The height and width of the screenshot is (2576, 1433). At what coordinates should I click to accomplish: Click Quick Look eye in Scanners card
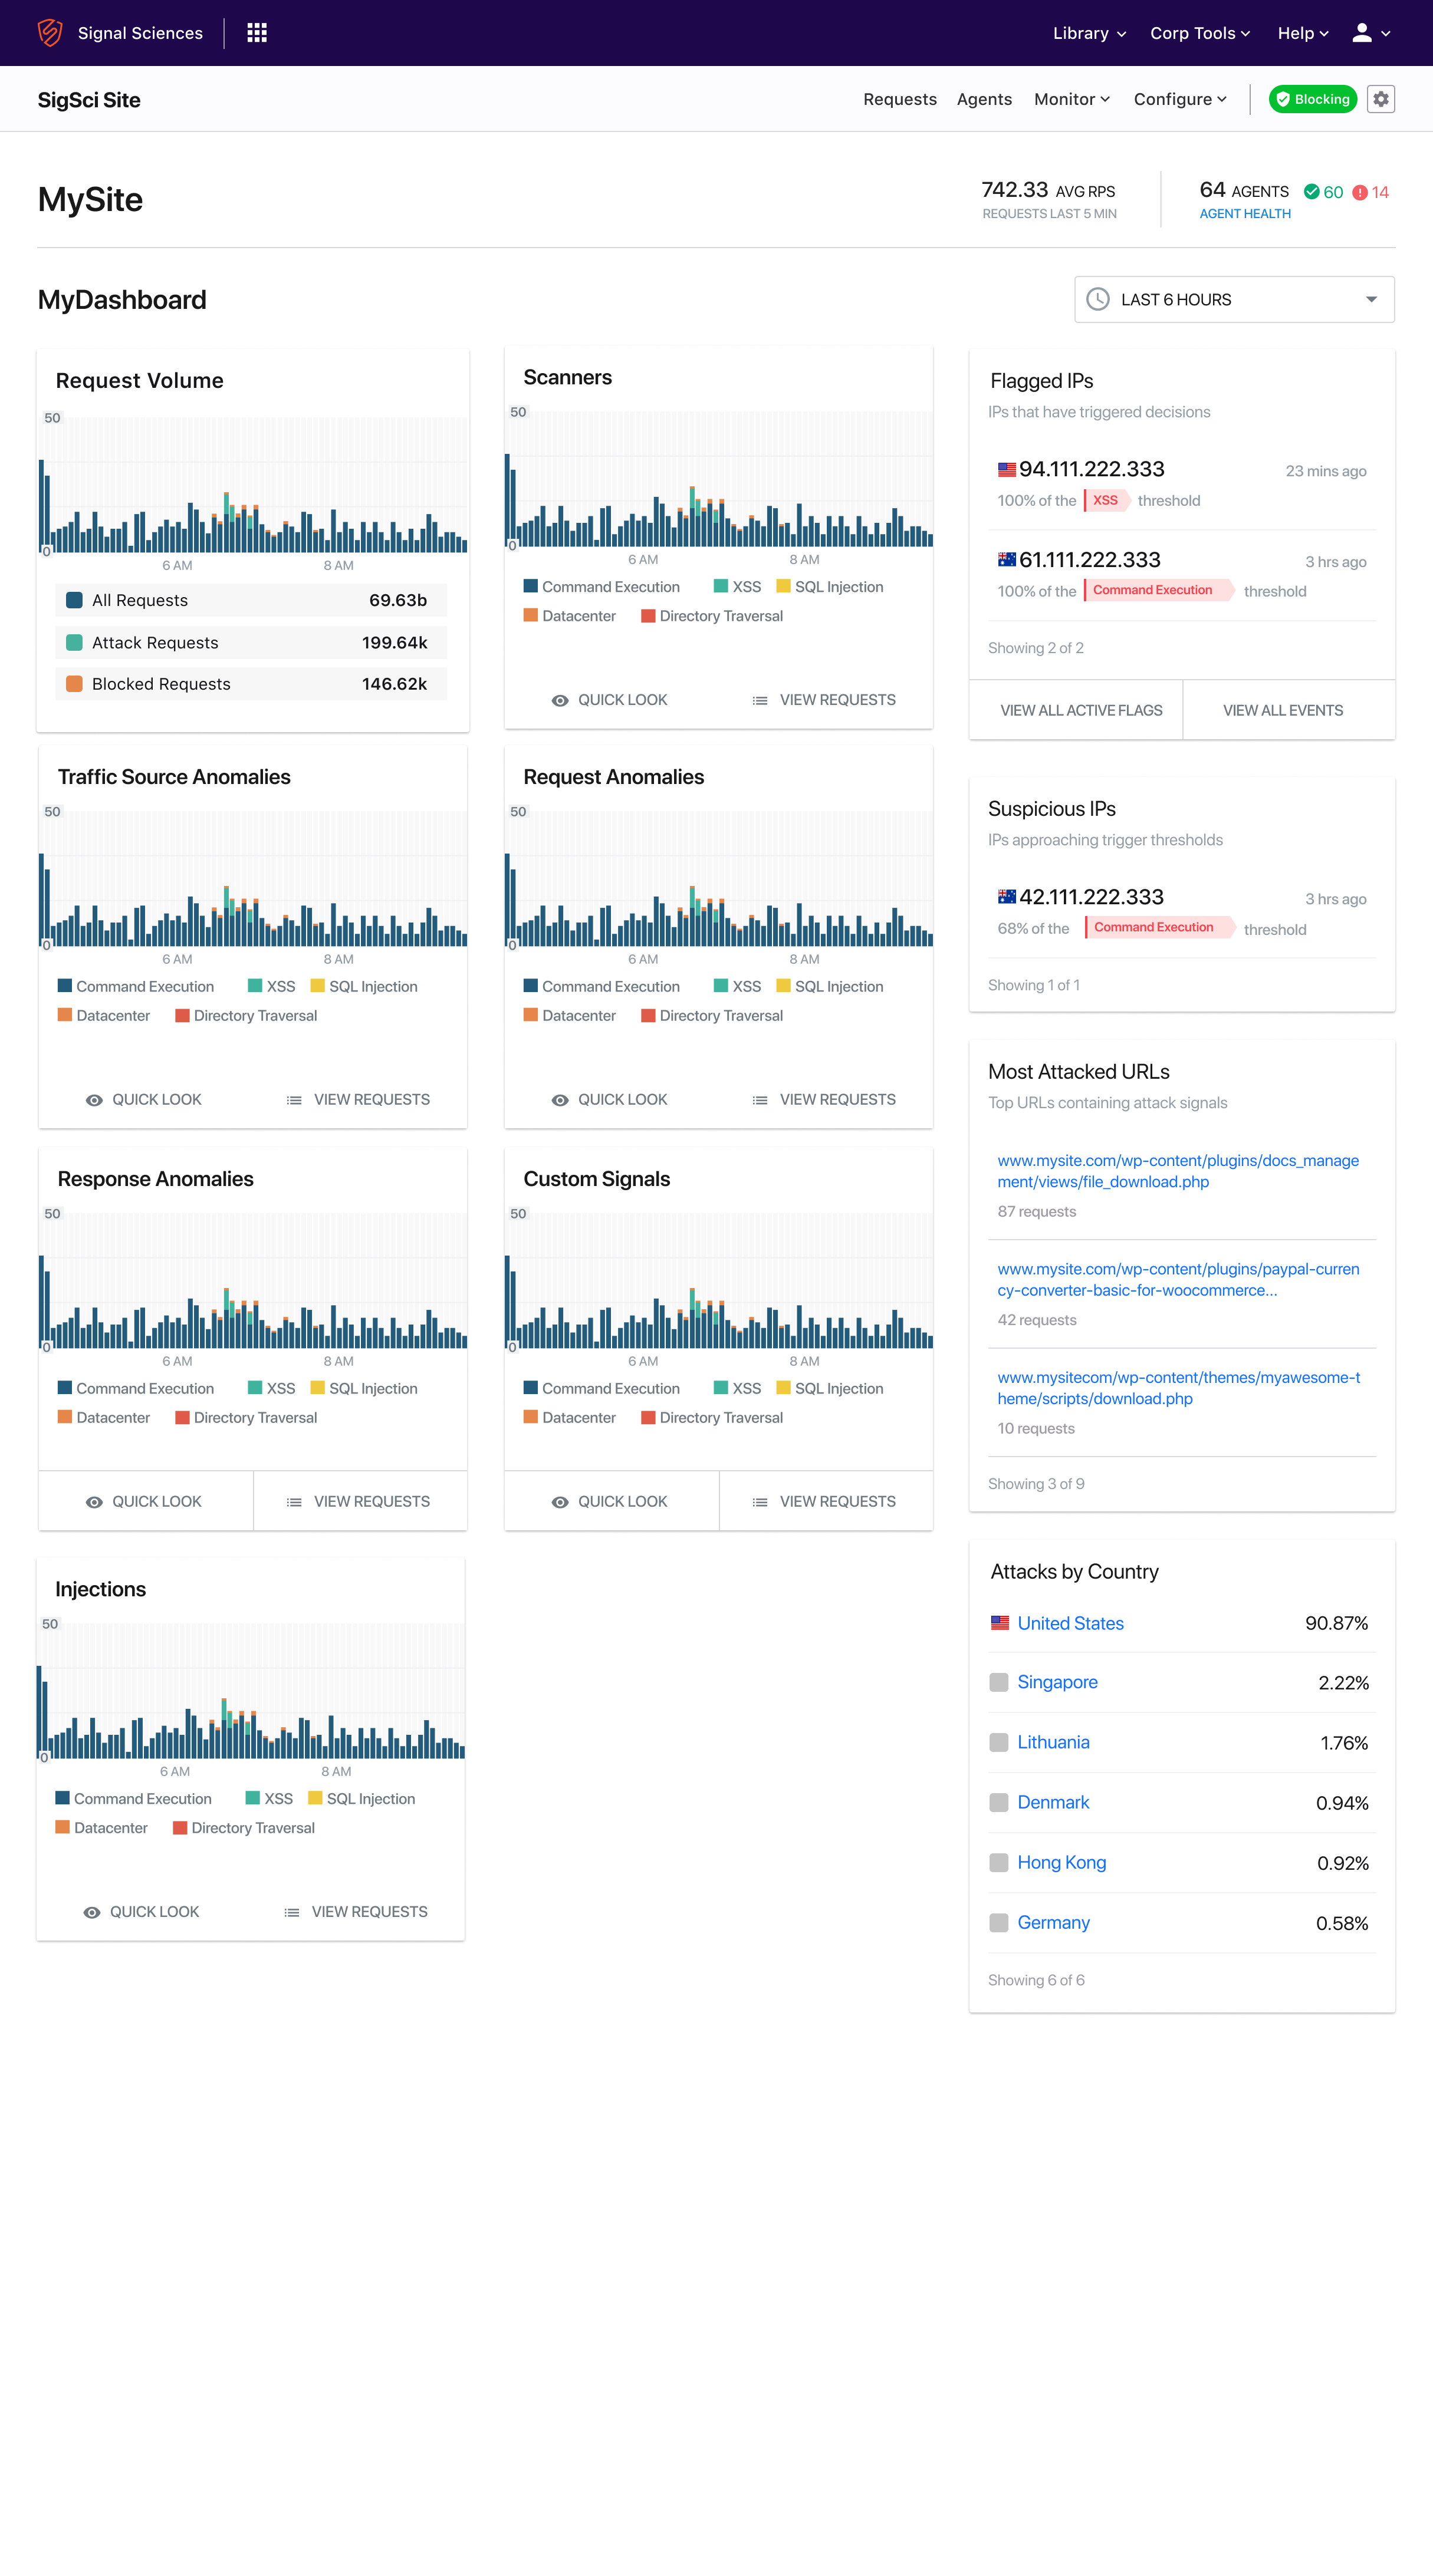click(560, 700)
